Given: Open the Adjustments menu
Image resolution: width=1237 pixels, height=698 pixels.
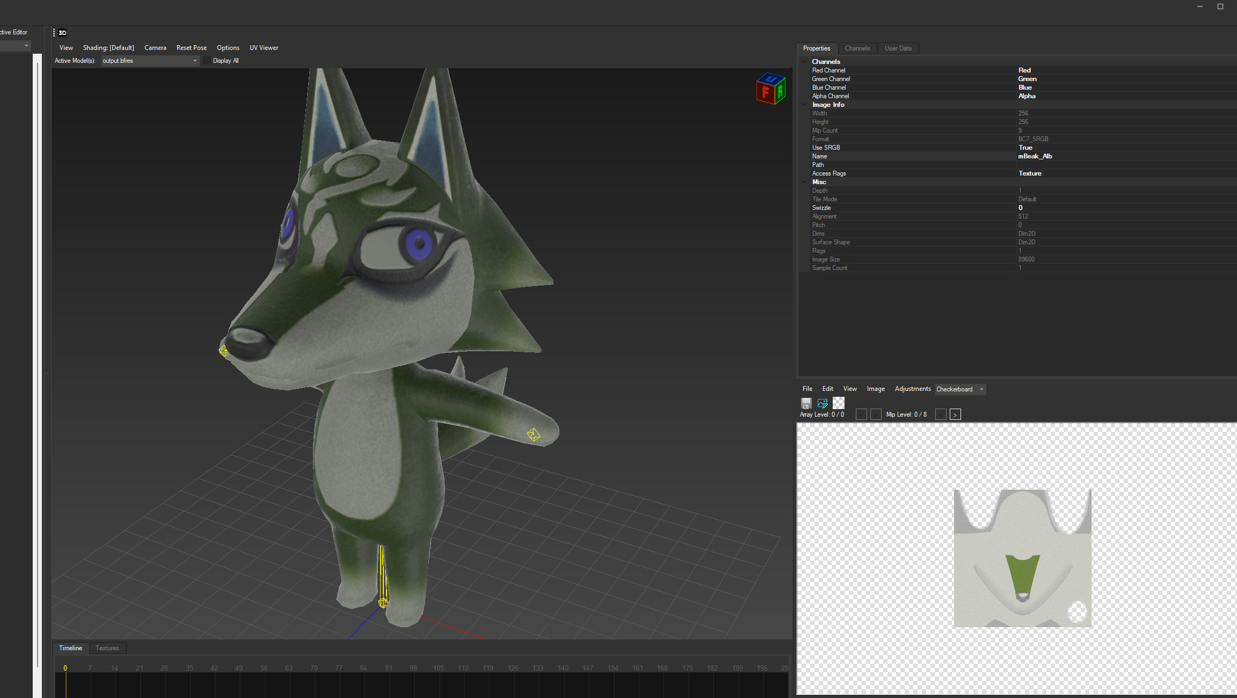Looking at the screenshot, I should coord(913,388).
